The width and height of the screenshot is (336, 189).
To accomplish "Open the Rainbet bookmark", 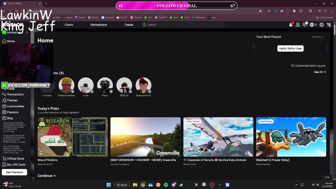I will click(x=93, y=18).
